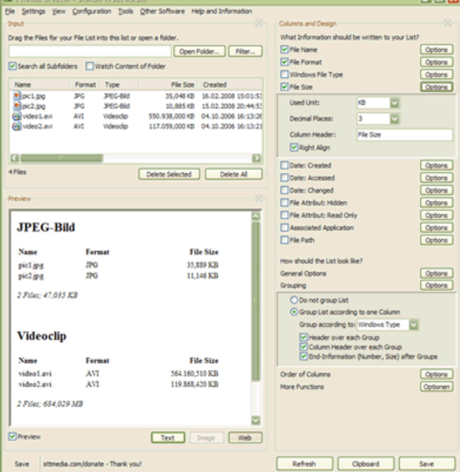
Task: Click Delete Selected button
Action: point(169,174)
